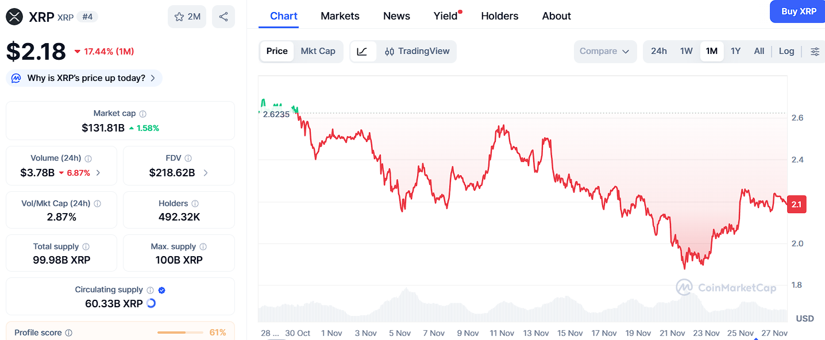Select the line chart icon

[363, 51]
